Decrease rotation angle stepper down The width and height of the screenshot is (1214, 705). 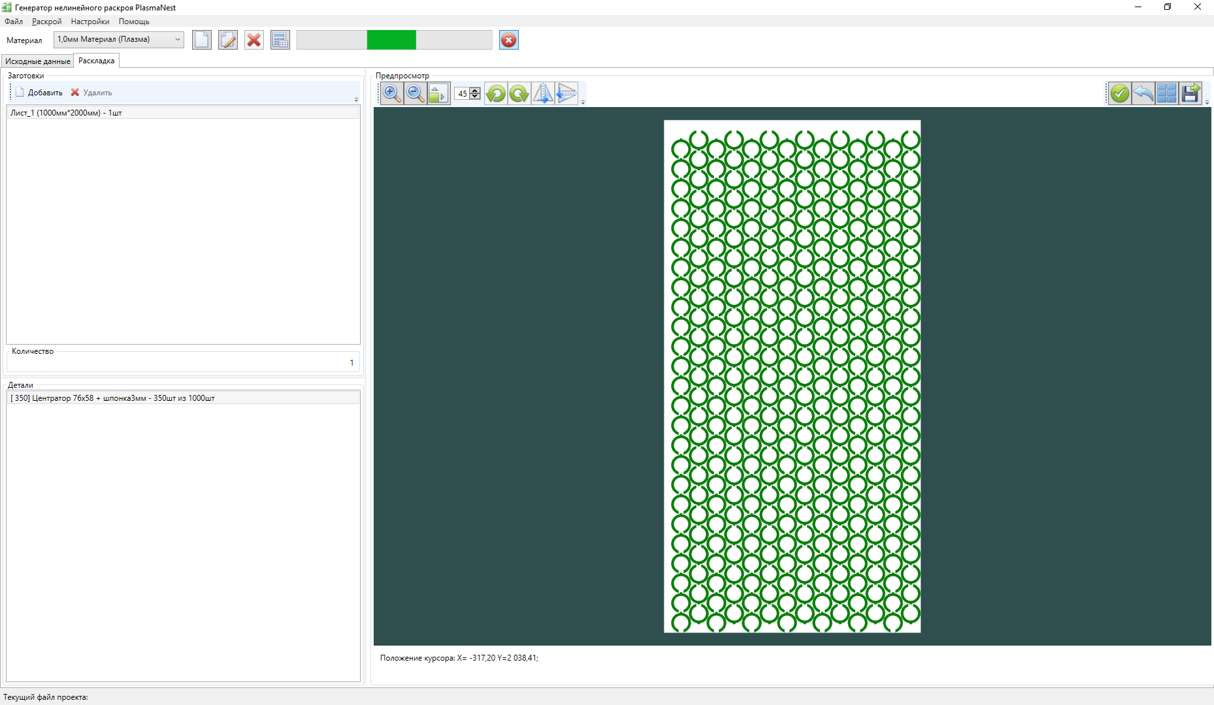(475, 97)
